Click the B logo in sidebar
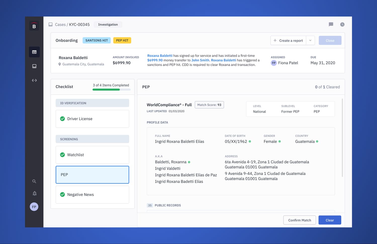The image size is (377, 244). click(34, 26)
